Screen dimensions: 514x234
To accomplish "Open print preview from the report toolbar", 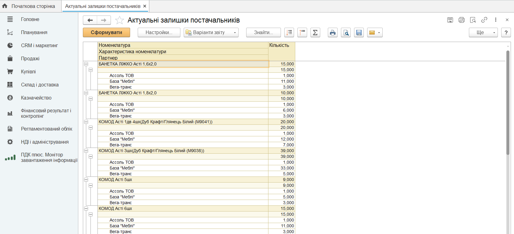I will [x=346, y=33].
